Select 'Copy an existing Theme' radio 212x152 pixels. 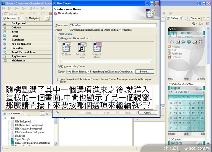click(x=59, y=66)
